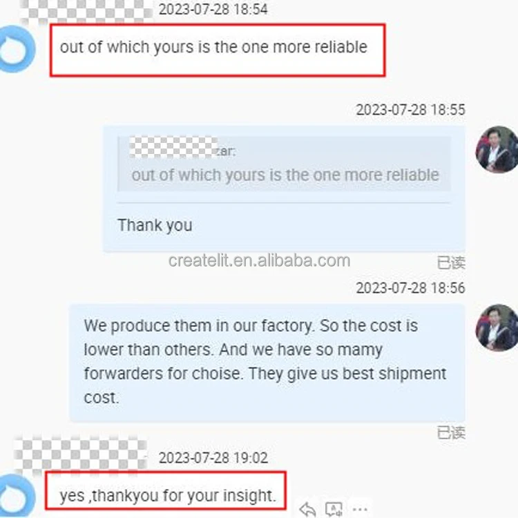Click the 'We produce them in our factory' message
The width and height of the screenshot is (518, 518).
267,363
